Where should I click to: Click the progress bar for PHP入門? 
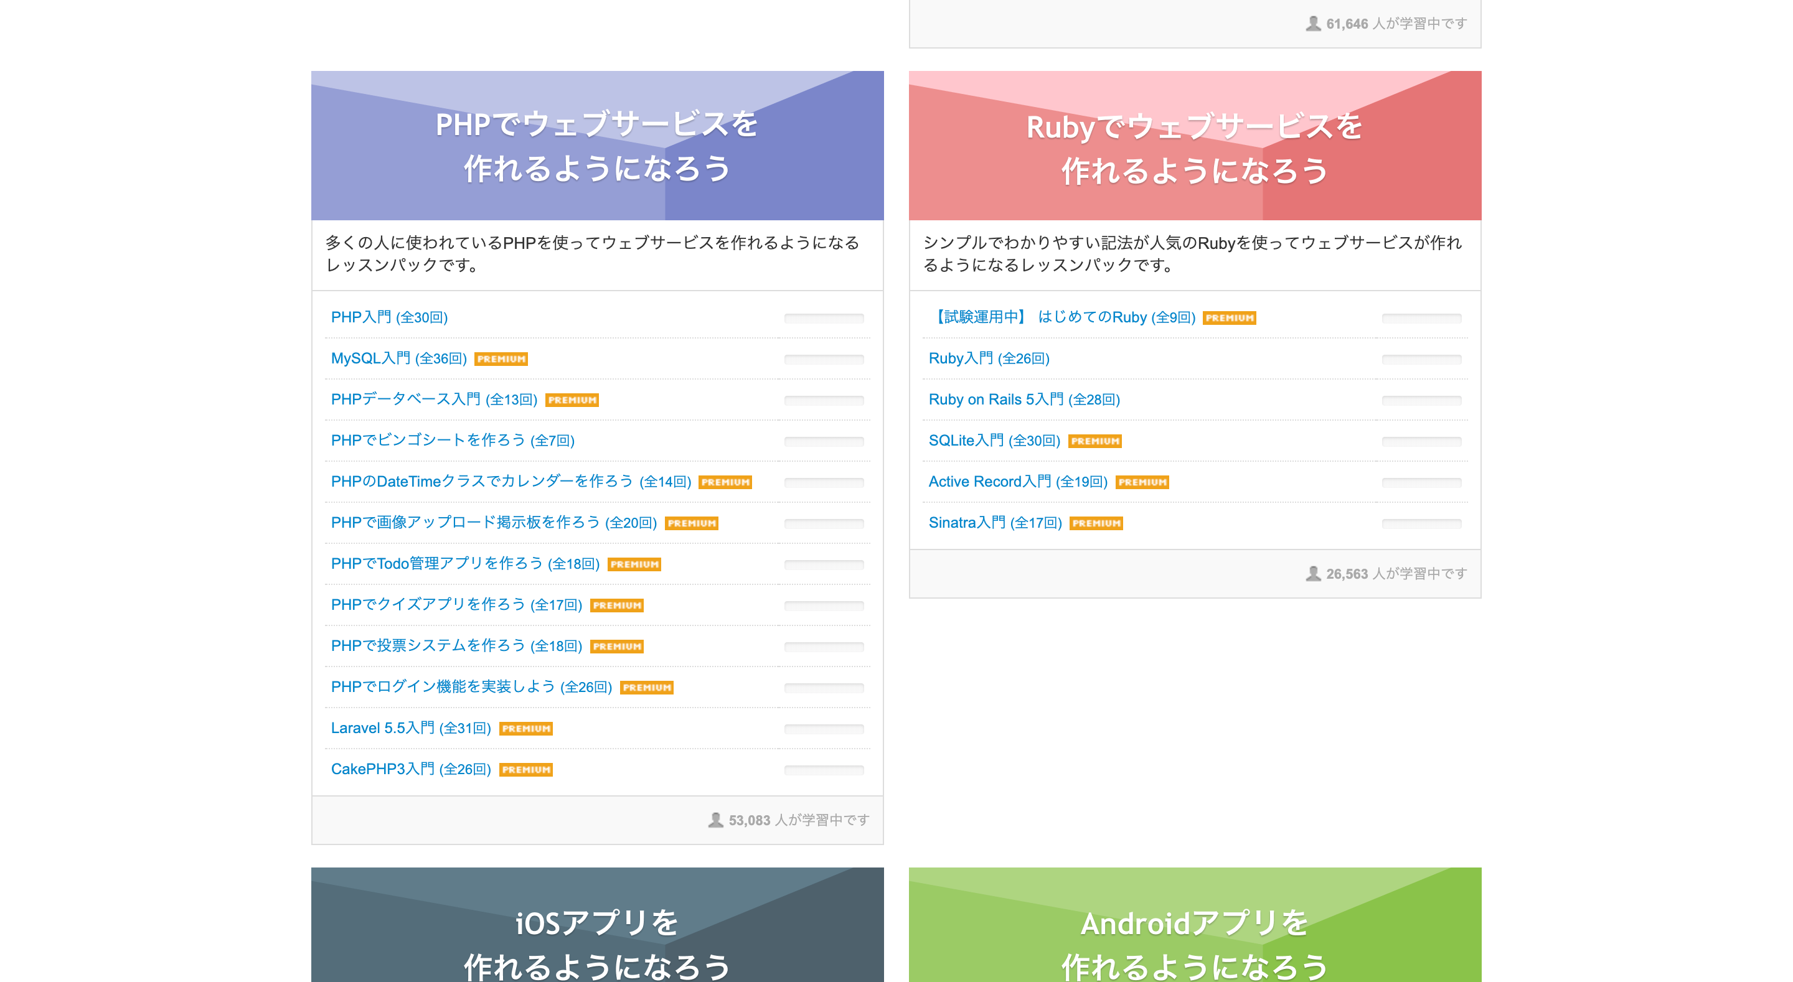824,318
